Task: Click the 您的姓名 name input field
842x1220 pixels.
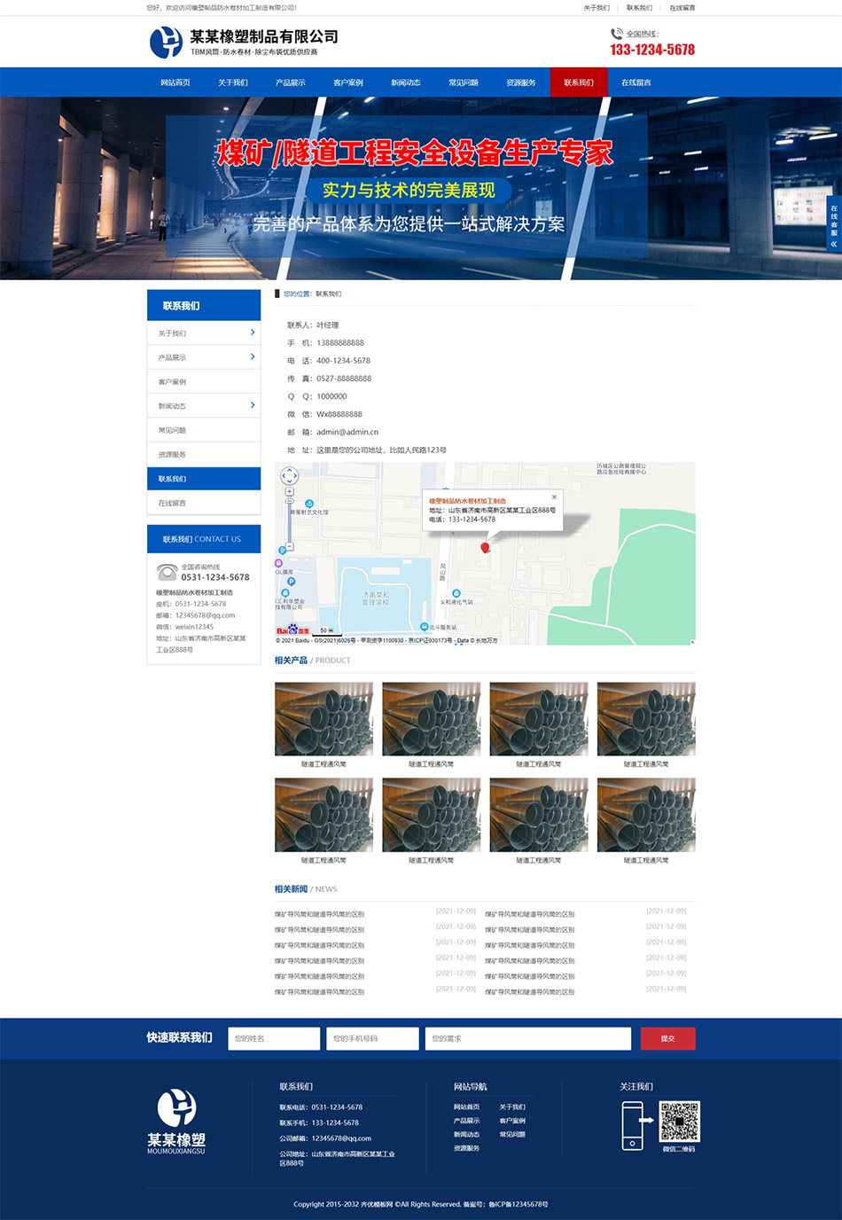Action: pos(274,1038)
